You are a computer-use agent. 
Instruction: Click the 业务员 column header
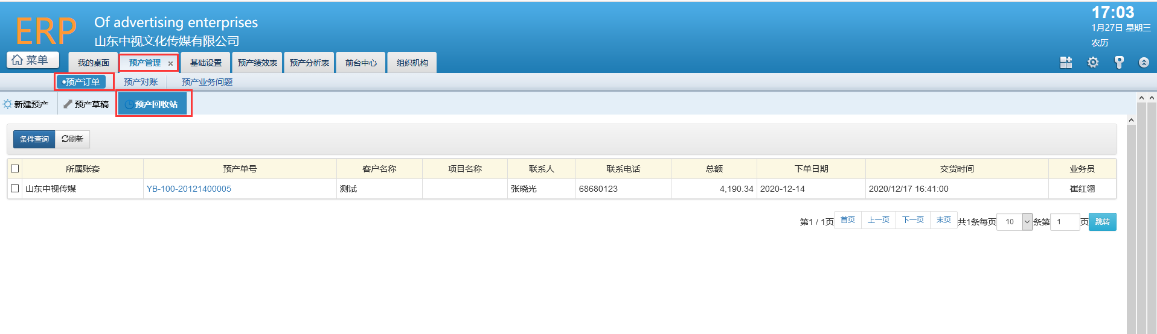click(x=1082, y=169)
